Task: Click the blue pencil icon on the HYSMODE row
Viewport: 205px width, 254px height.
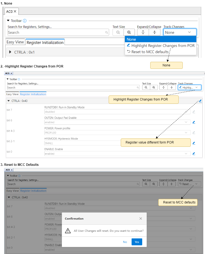Action: click(x=194, y=143)
